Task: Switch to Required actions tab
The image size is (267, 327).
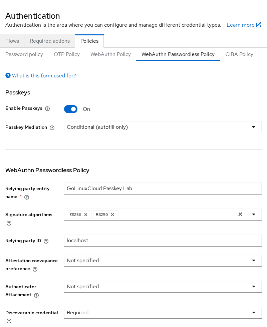Action: coord(50,41)
